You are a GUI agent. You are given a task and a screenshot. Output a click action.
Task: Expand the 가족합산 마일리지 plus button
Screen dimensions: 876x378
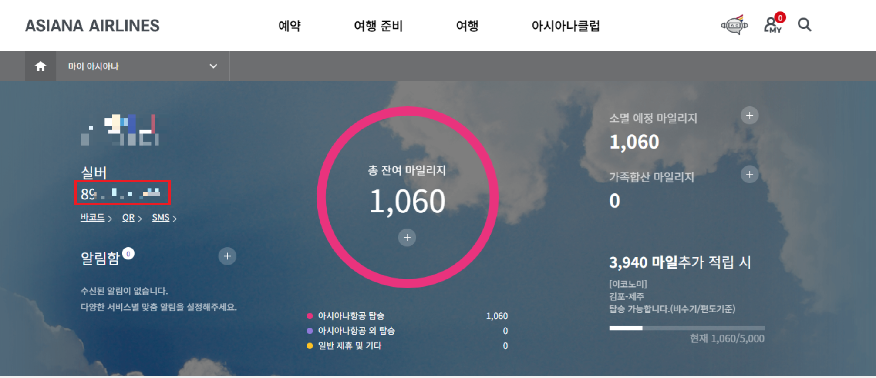point(749,175)
